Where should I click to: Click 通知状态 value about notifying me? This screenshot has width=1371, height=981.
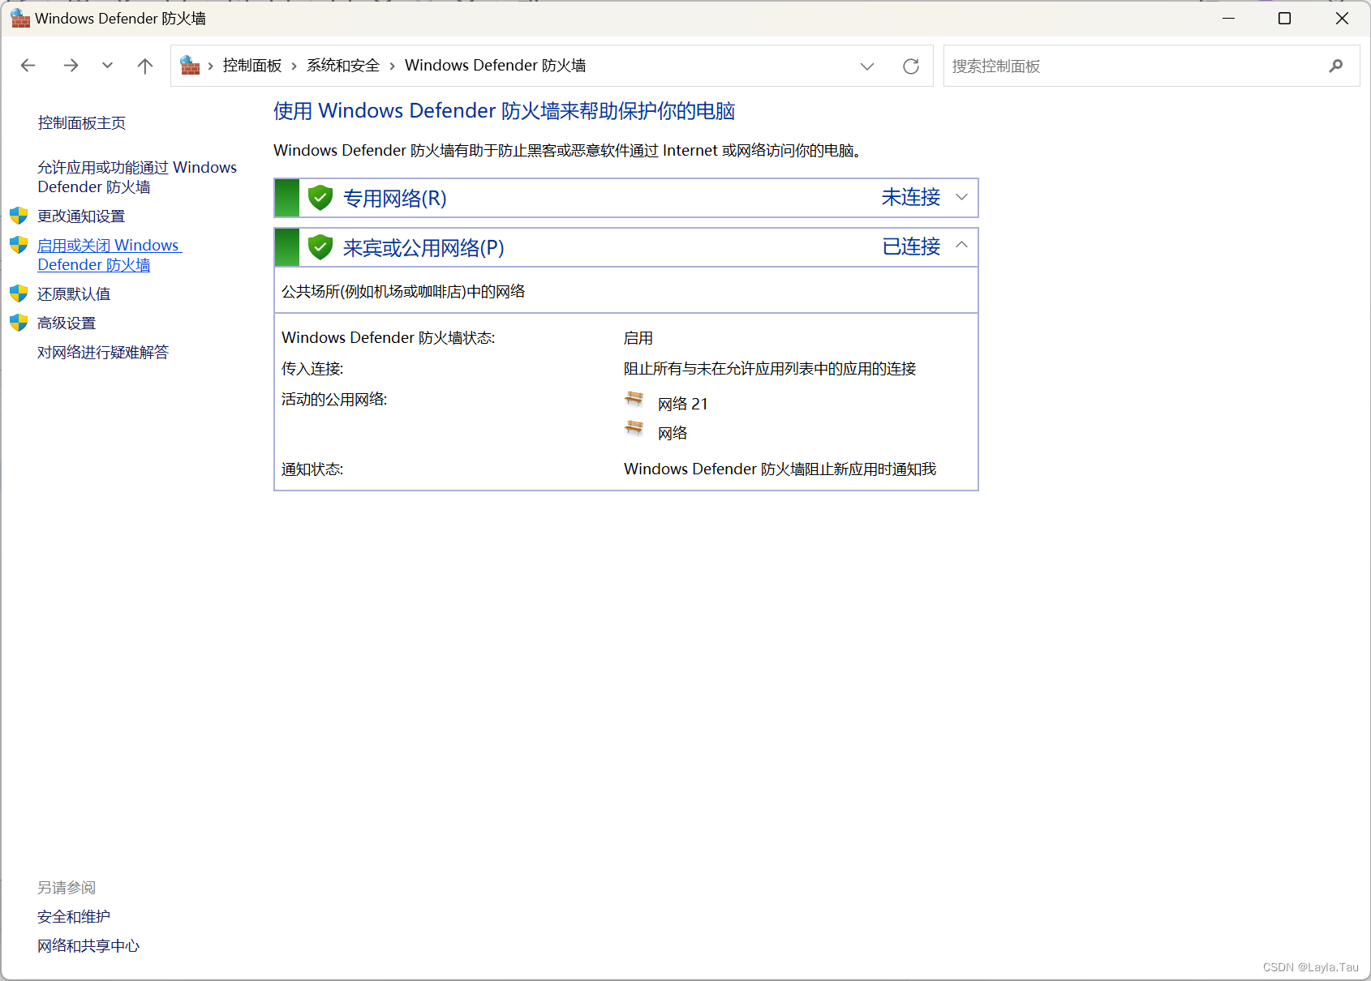[x=780, y=469]
